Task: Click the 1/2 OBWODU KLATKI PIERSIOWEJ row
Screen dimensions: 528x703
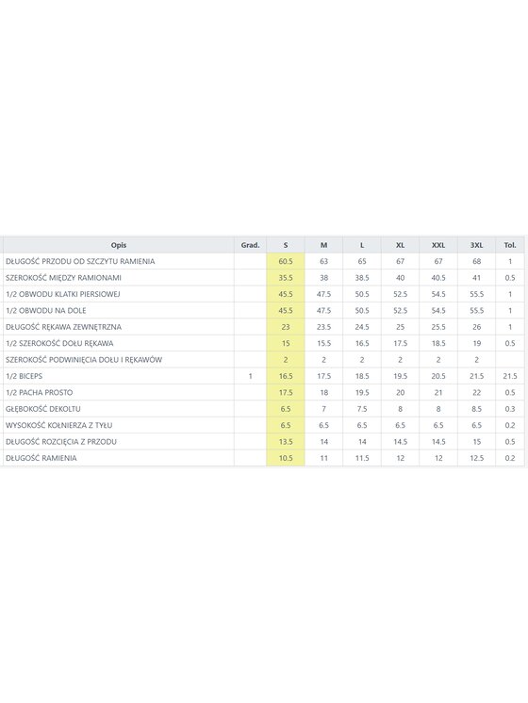Action: (264, 294)
